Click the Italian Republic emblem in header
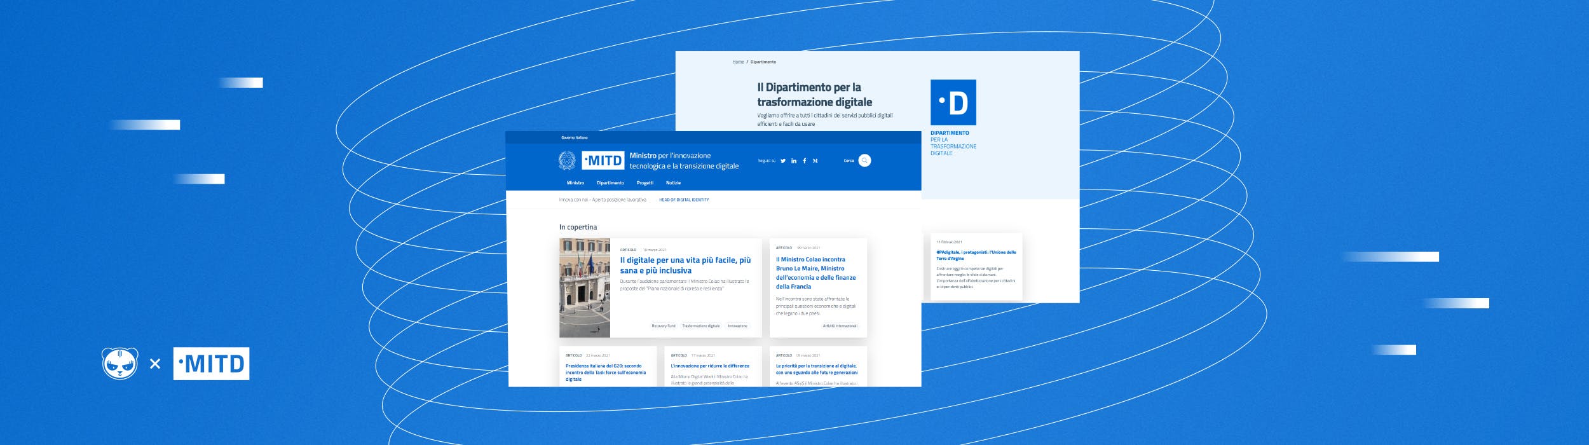The image size is (1589, 445). point(567,161)
